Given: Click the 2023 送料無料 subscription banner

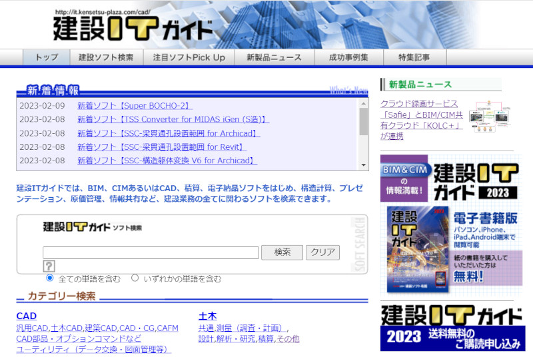Looking at the screenshot, I should click(x=451, y=328).
